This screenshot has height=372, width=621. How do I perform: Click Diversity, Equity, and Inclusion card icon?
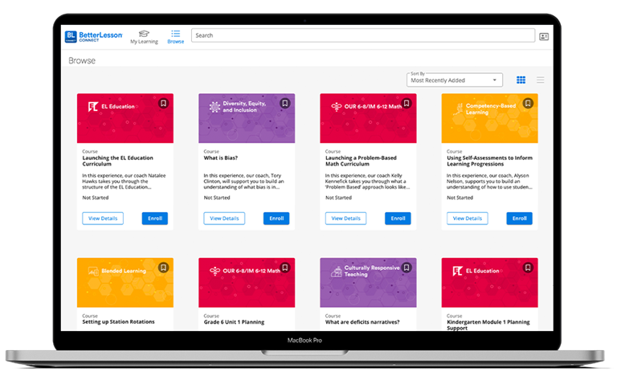214,107
